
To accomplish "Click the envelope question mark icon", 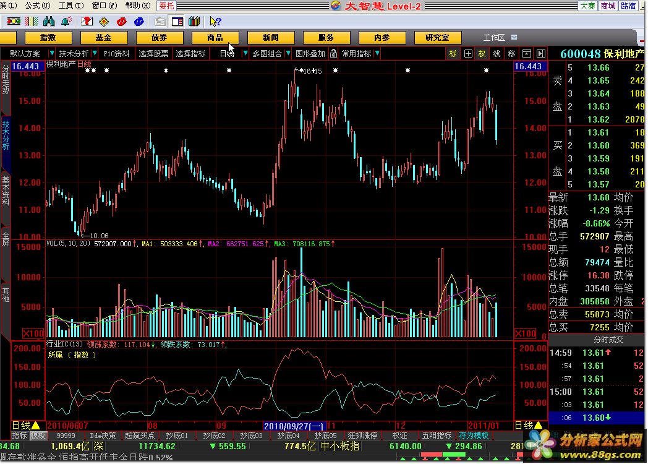I will 87,21.
